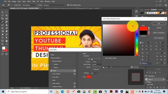Screen dimensions: 168x94
Task: Switch to the Patterns panel tab
Action: pyautogui.click(x=160, y=10)
